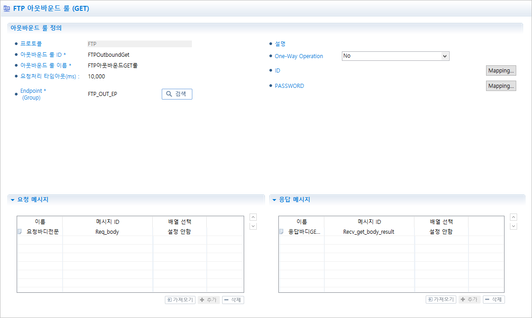
Task: Click 가져오기 import under the response table
Action: [441, 300]
